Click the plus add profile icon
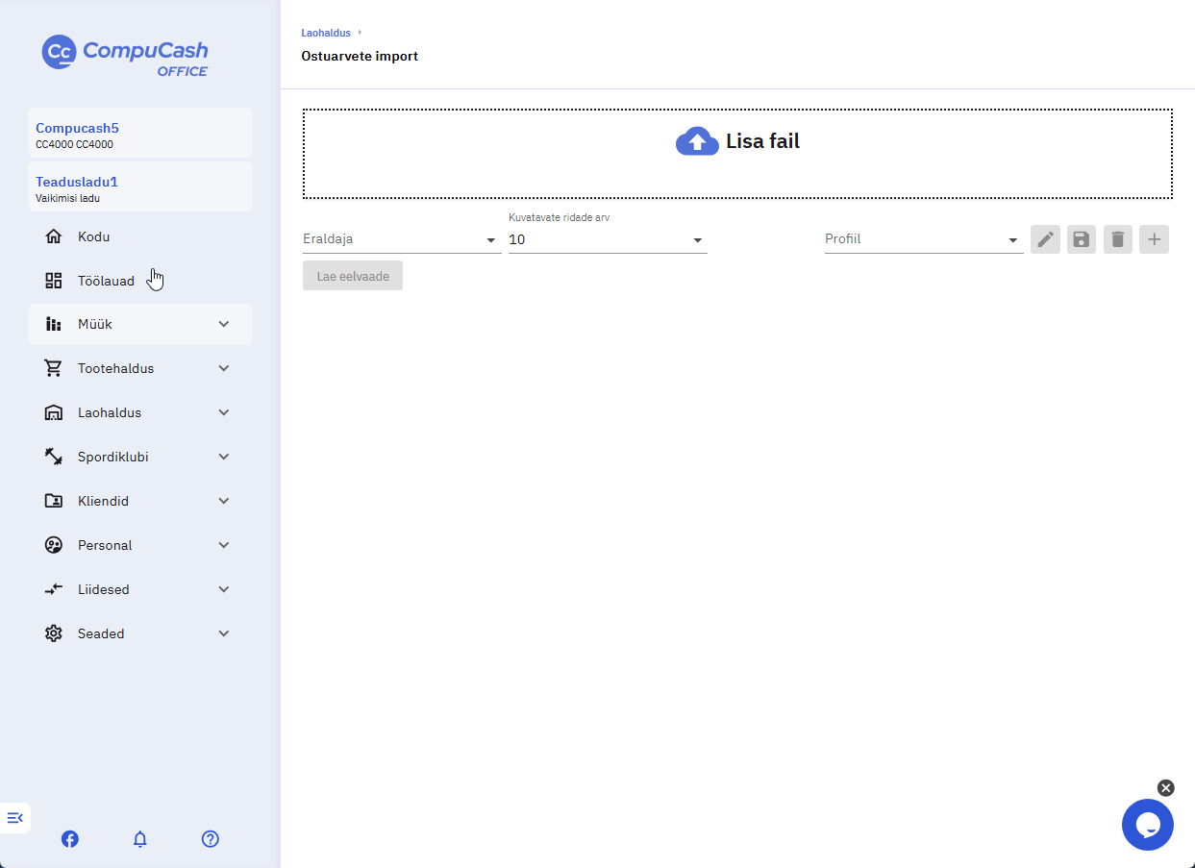This screenshot has width=1195, height=868. (x=1154, y=239)
